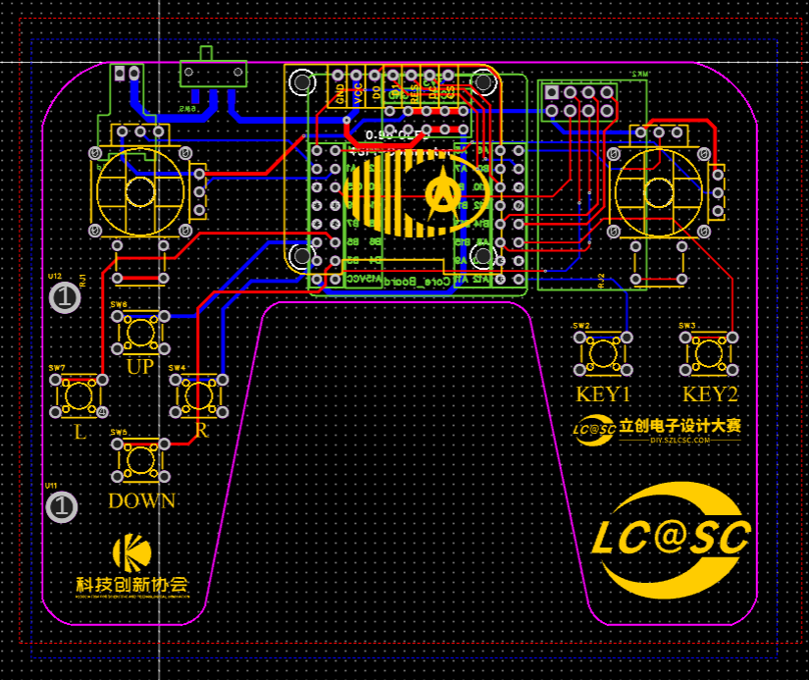Select the left joystick circular footprint
This screenshot has width=809, height=680.
pos(140,191)
